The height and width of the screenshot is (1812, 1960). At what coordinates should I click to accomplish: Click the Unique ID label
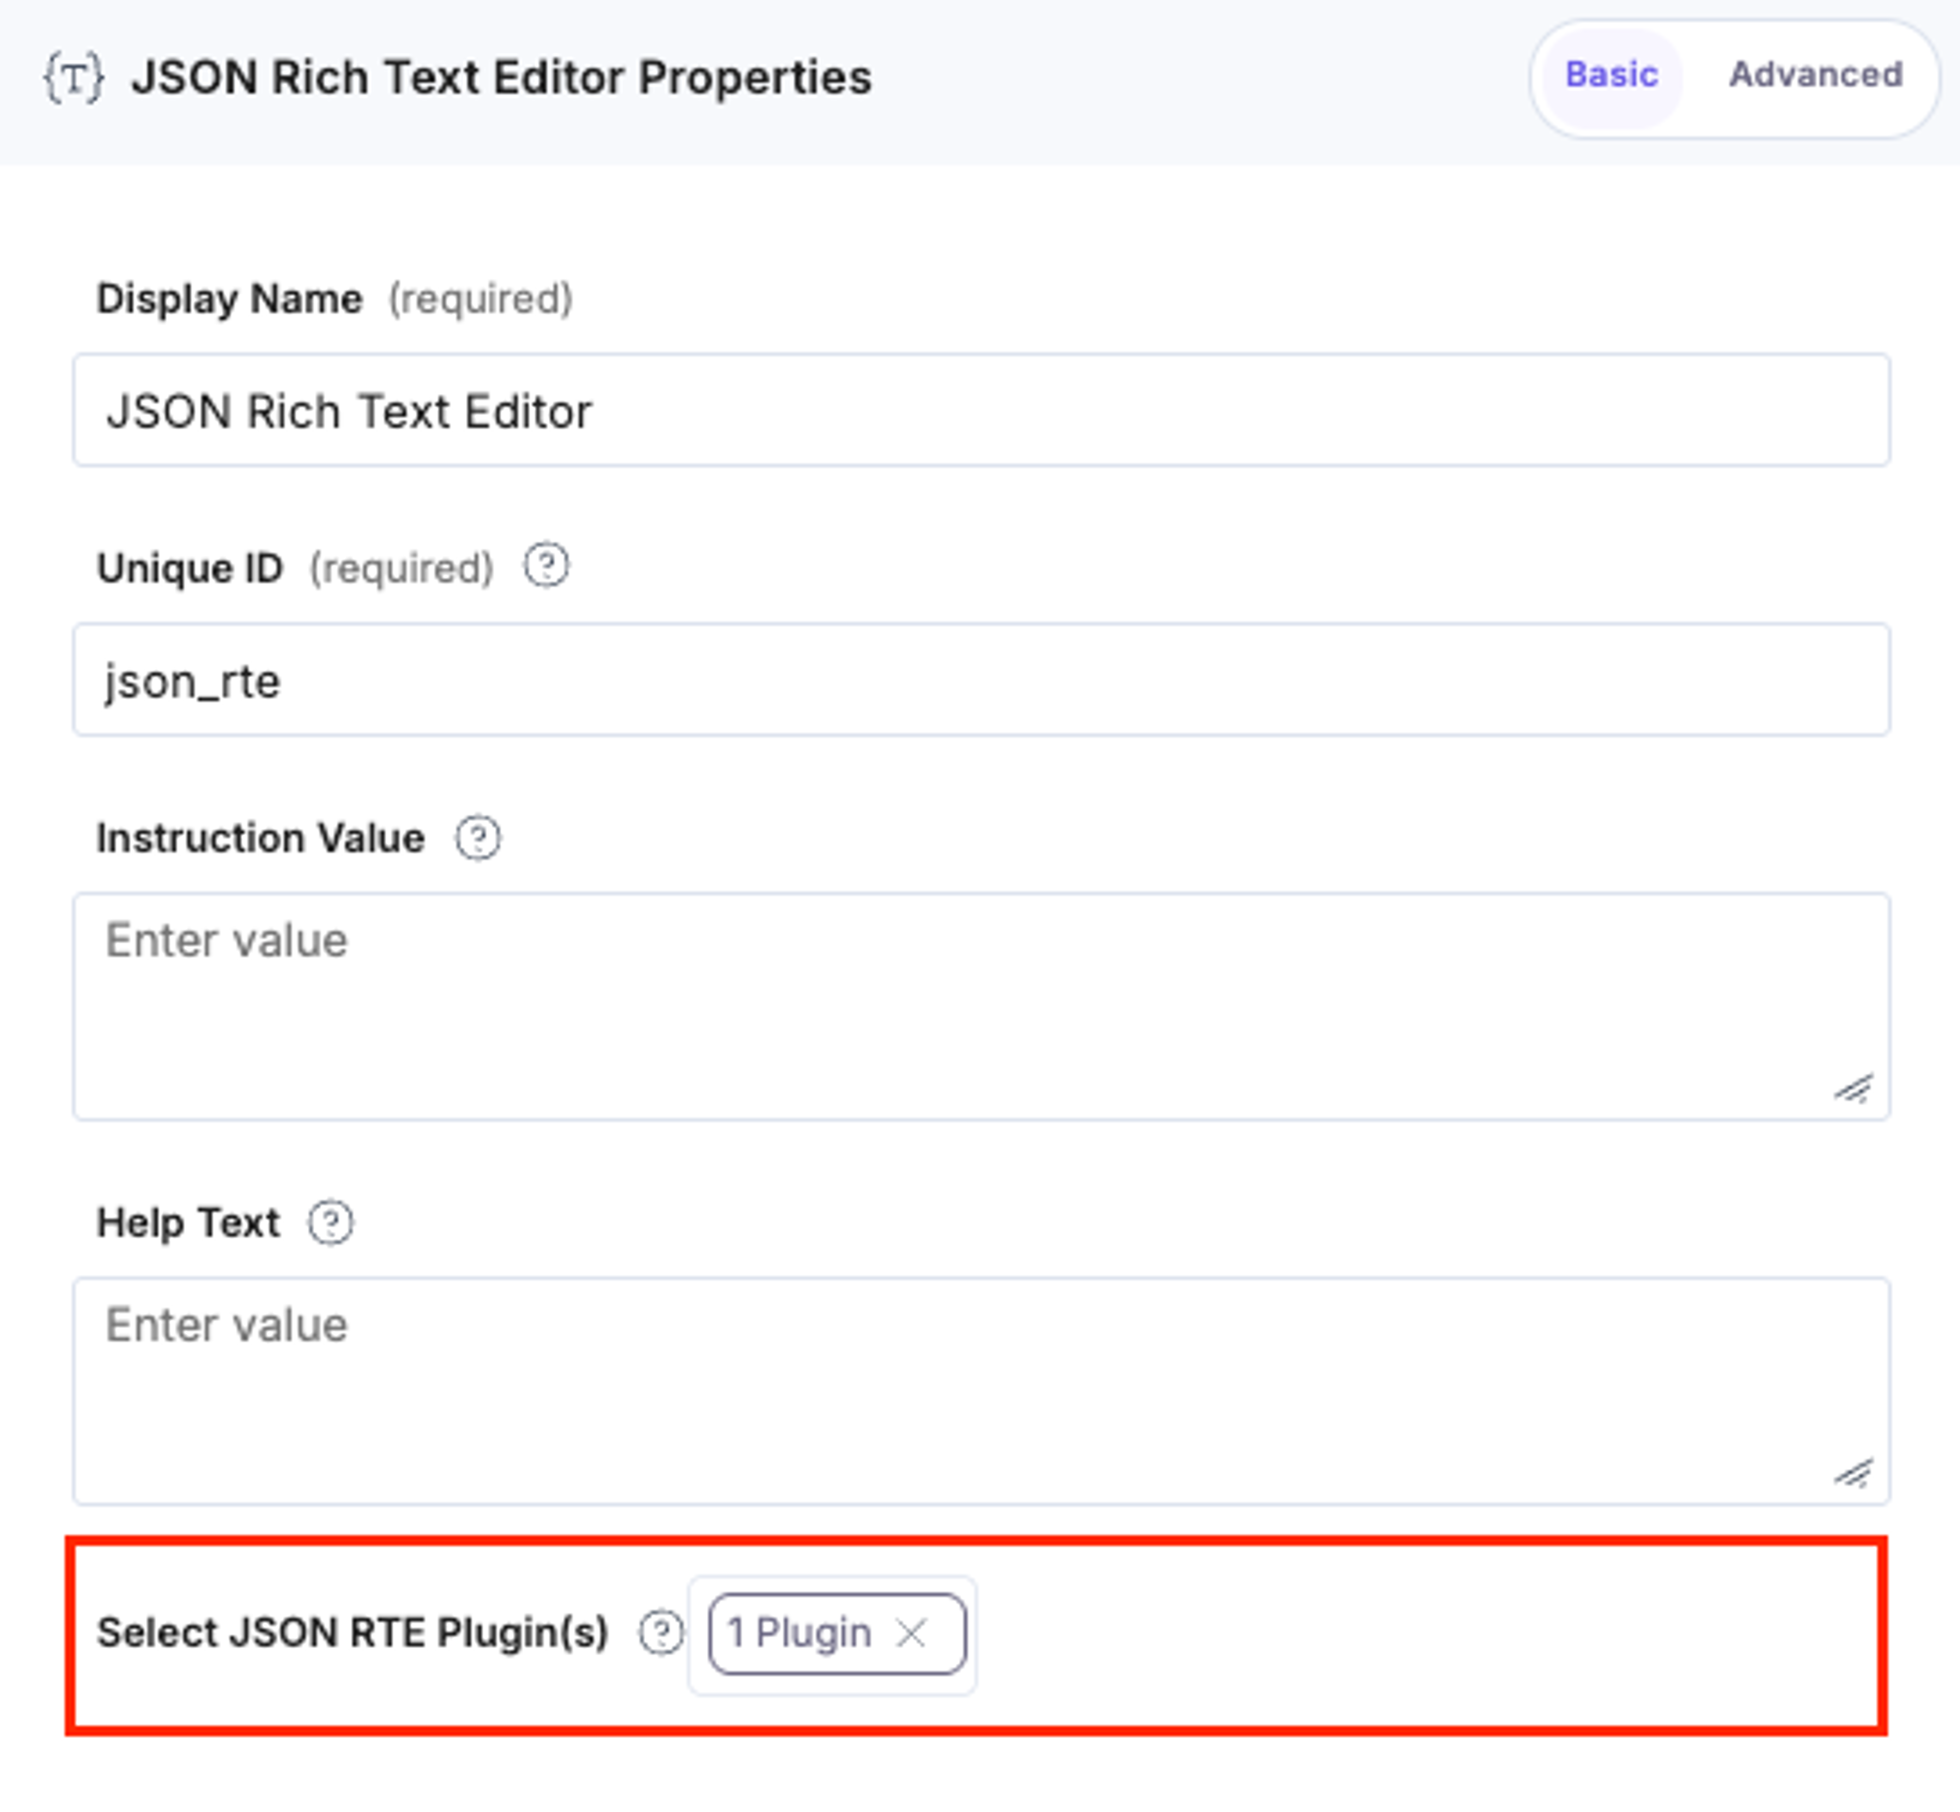[190, 568]
